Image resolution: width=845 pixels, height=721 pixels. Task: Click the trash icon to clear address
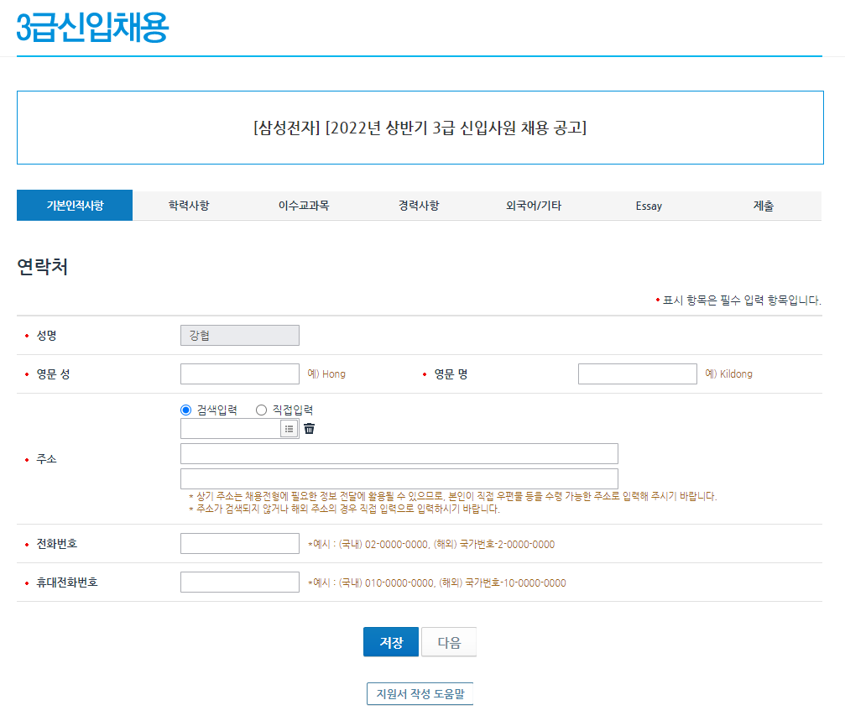click(x=310, y=429)
